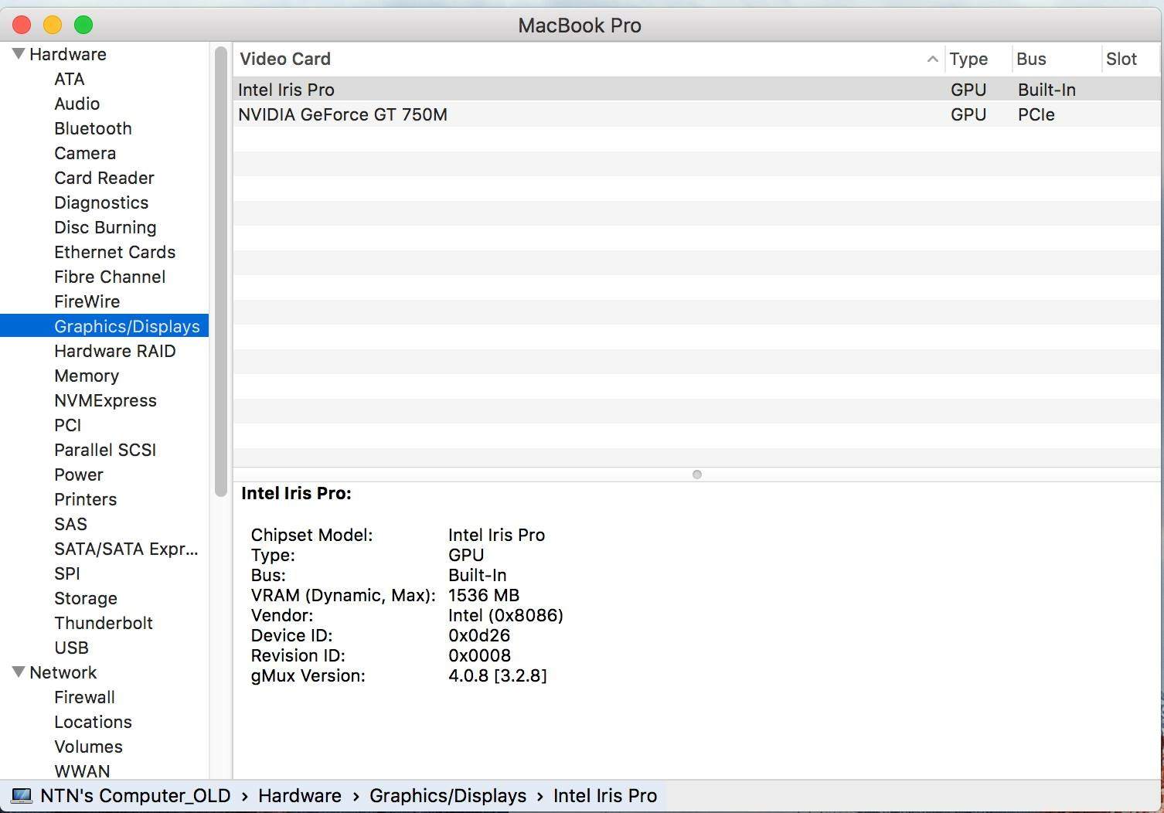
Task: Open the Printers category
Action: (x=85, y=499)
